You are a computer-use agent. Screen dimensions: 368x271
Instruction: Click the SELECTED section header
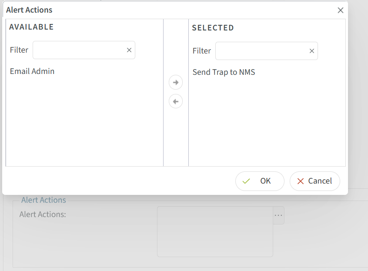[213, 27]
